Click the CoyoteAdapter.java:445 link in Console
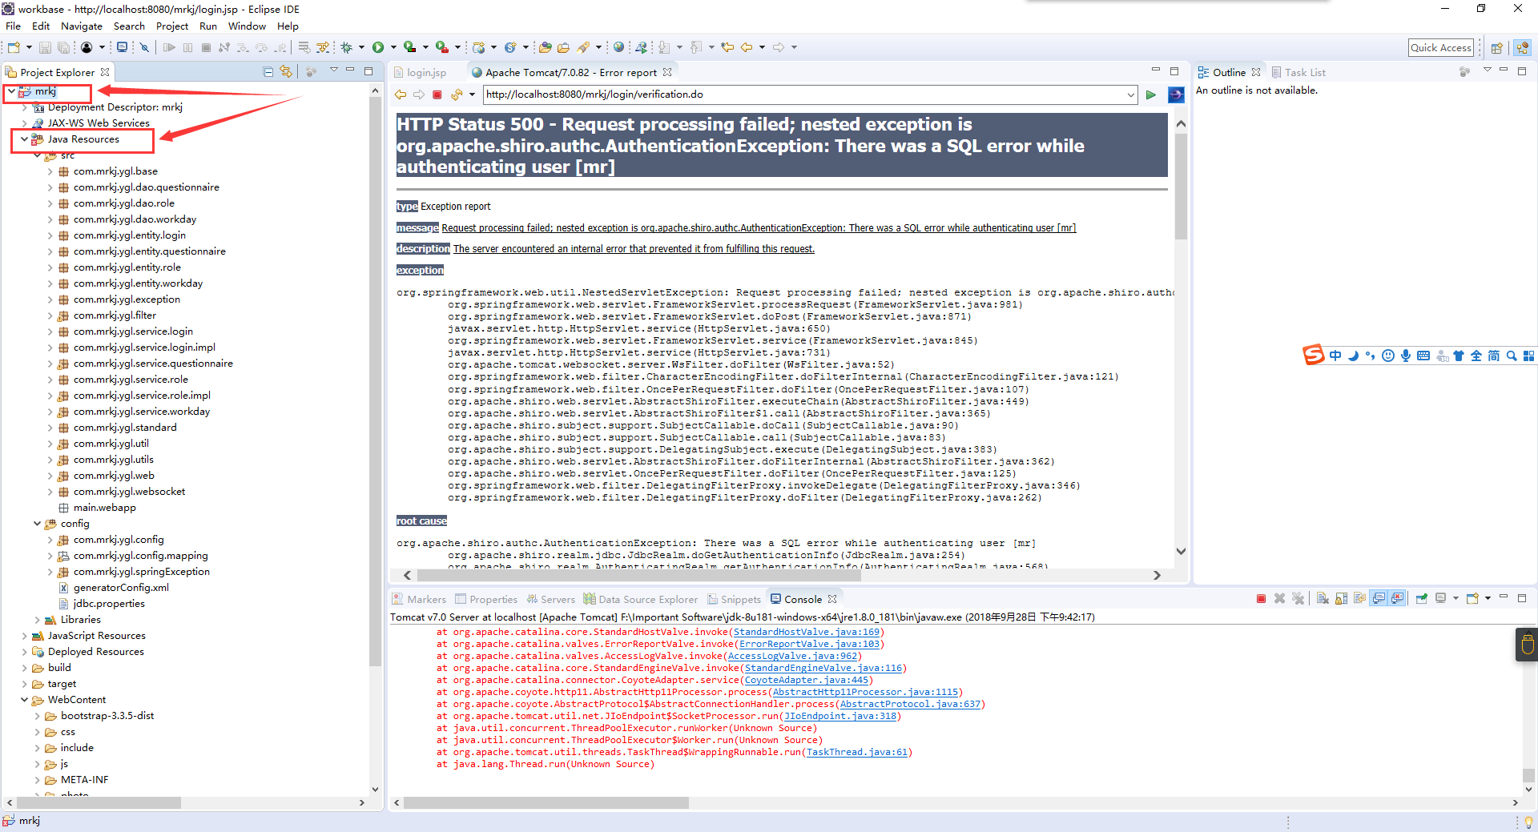1538x832 pixels. coord(807,680)
